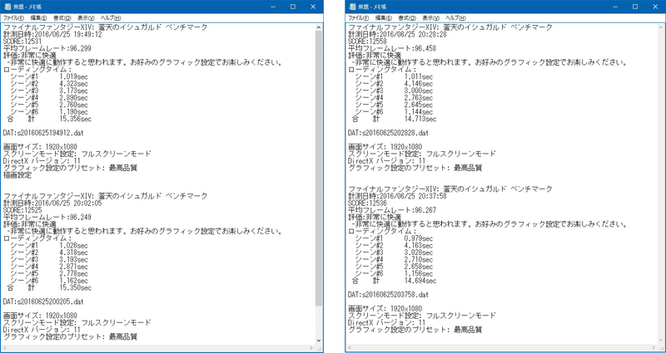Maximize the left Notepad window

(293, 7)
